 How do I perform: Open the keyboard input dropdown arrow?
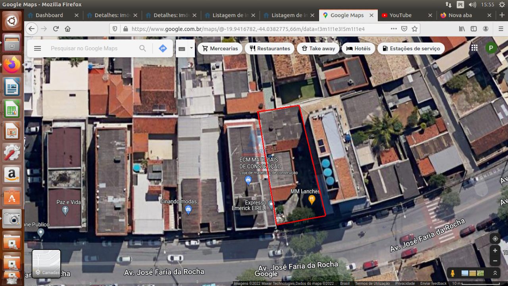[191, 48]
